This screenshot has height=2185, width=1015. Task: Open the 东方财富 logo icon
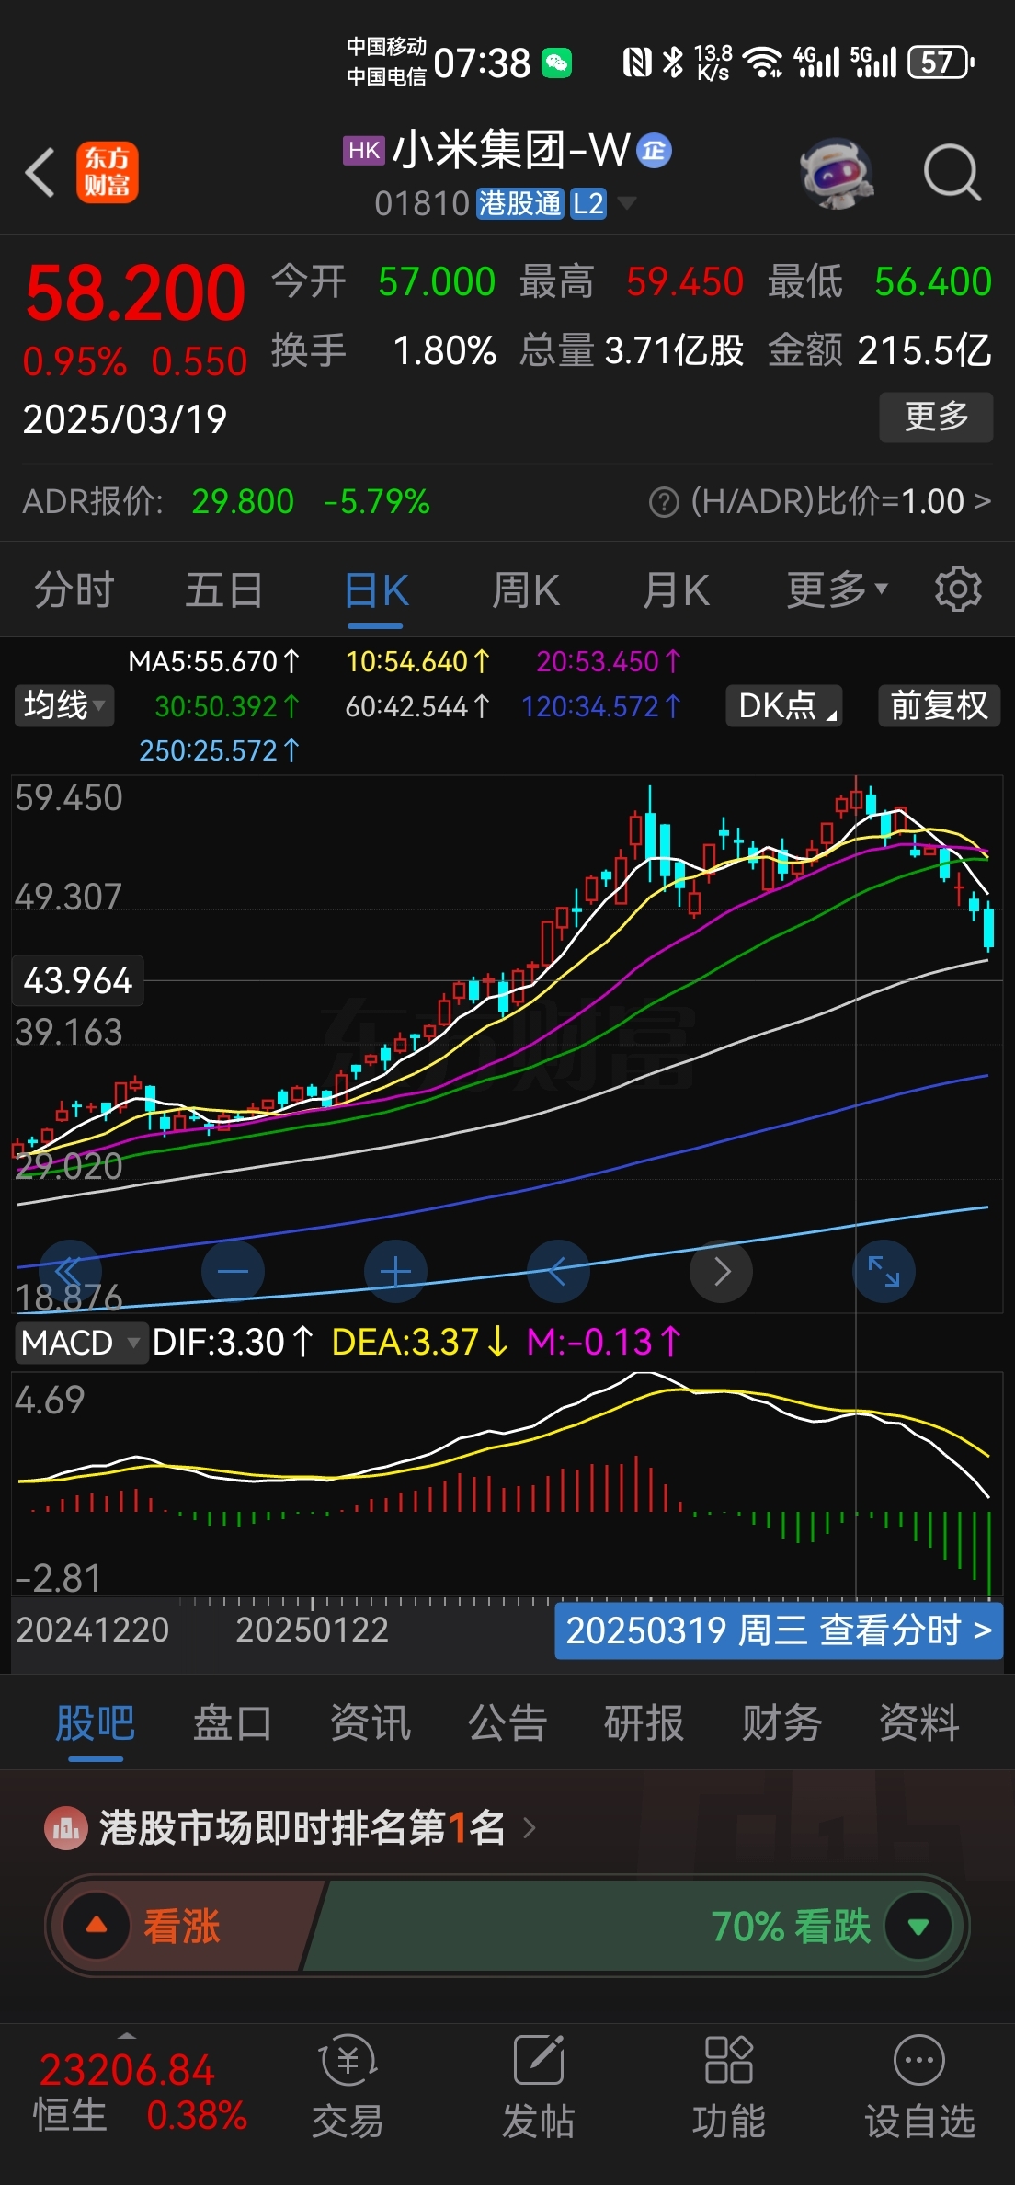(107, 172)
